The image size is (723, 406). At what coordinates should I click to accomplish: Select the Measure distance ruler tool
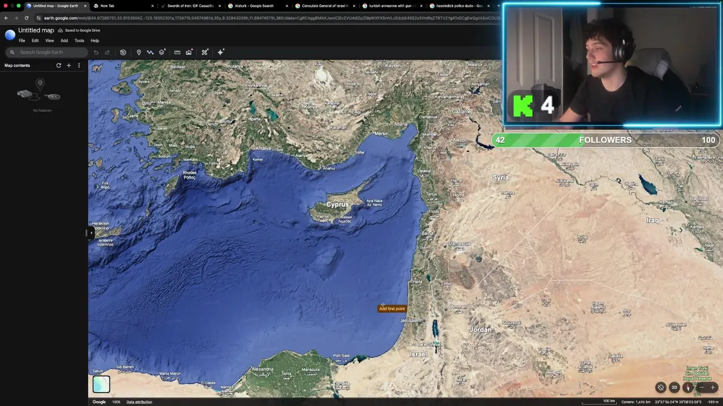(x=177, y=52)
